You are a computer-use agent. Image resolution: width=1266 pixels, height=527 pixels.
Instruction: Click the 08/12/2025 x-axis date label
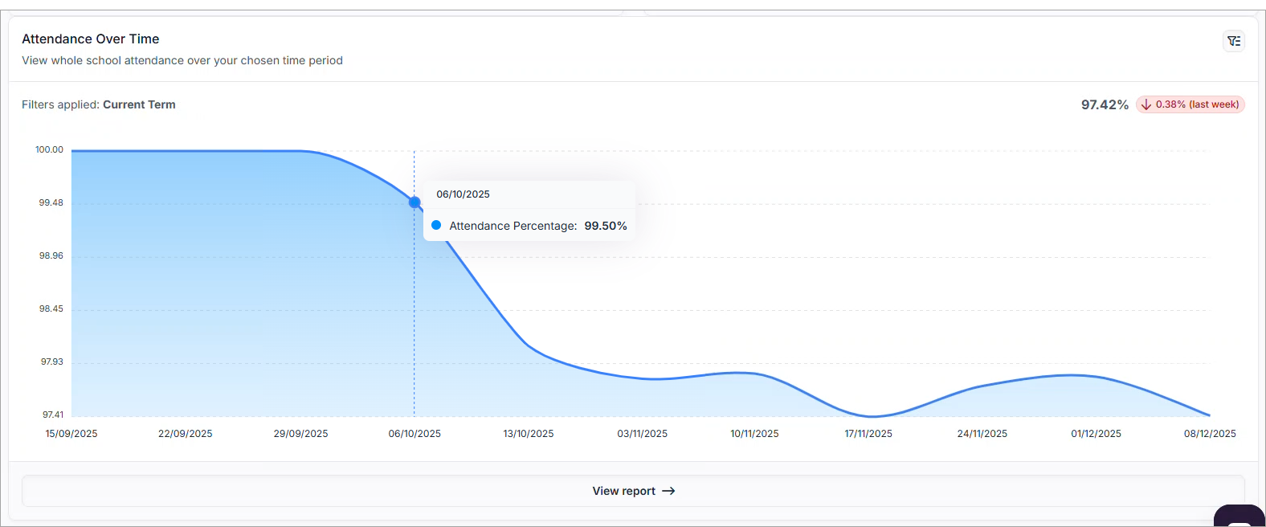[x=1210, y=434]
